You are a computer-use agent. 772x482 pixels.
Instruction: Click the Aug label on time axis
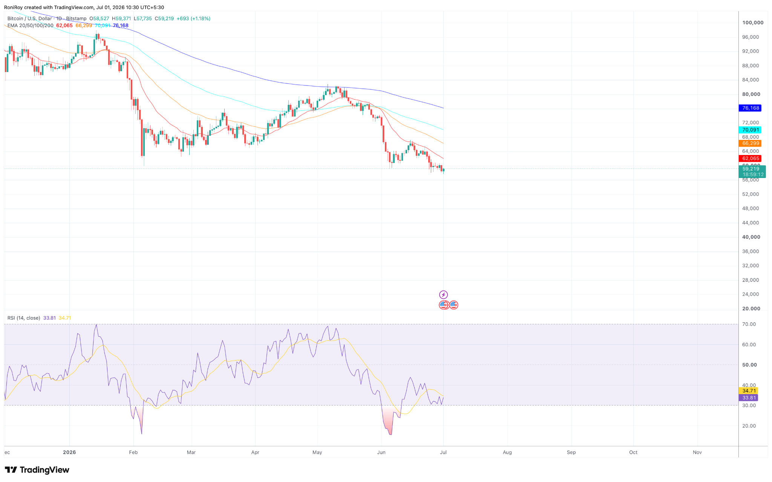tap(507, 453)
